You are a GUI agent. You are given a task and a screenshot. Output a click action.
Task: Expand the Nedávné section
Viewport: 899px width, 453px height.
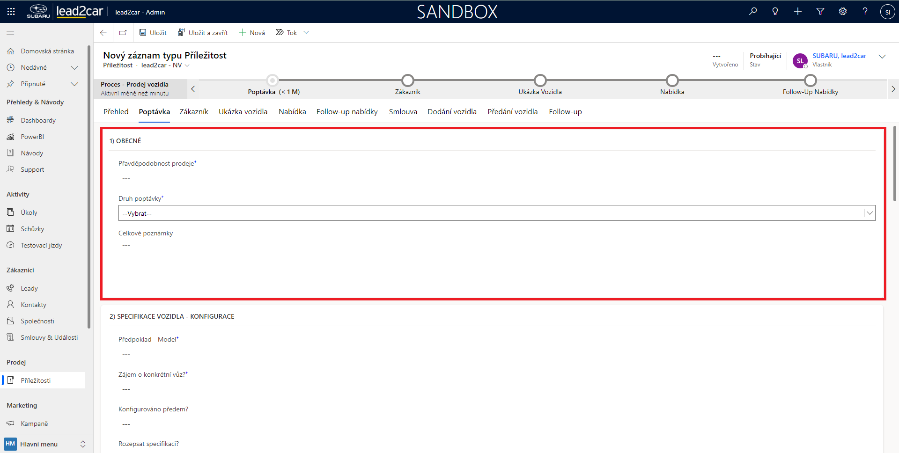pos(74,68)
